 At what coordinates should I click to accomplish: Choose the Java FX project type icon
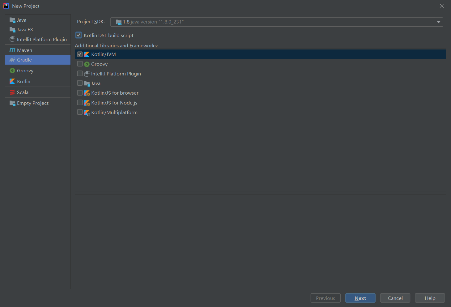tap(12, 30)
